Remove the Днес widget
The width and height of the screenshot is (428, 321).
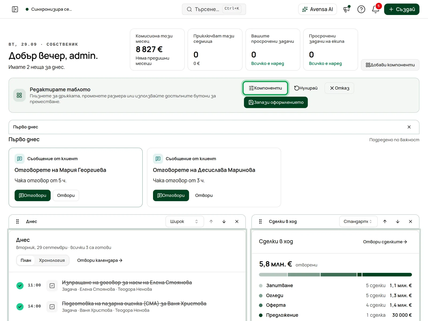(x=237, y=221)
